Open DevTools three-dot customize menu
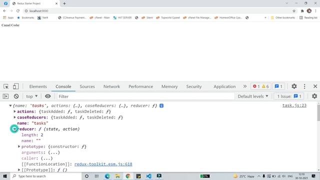The image size is (320, 180). [x=304, y=86]
